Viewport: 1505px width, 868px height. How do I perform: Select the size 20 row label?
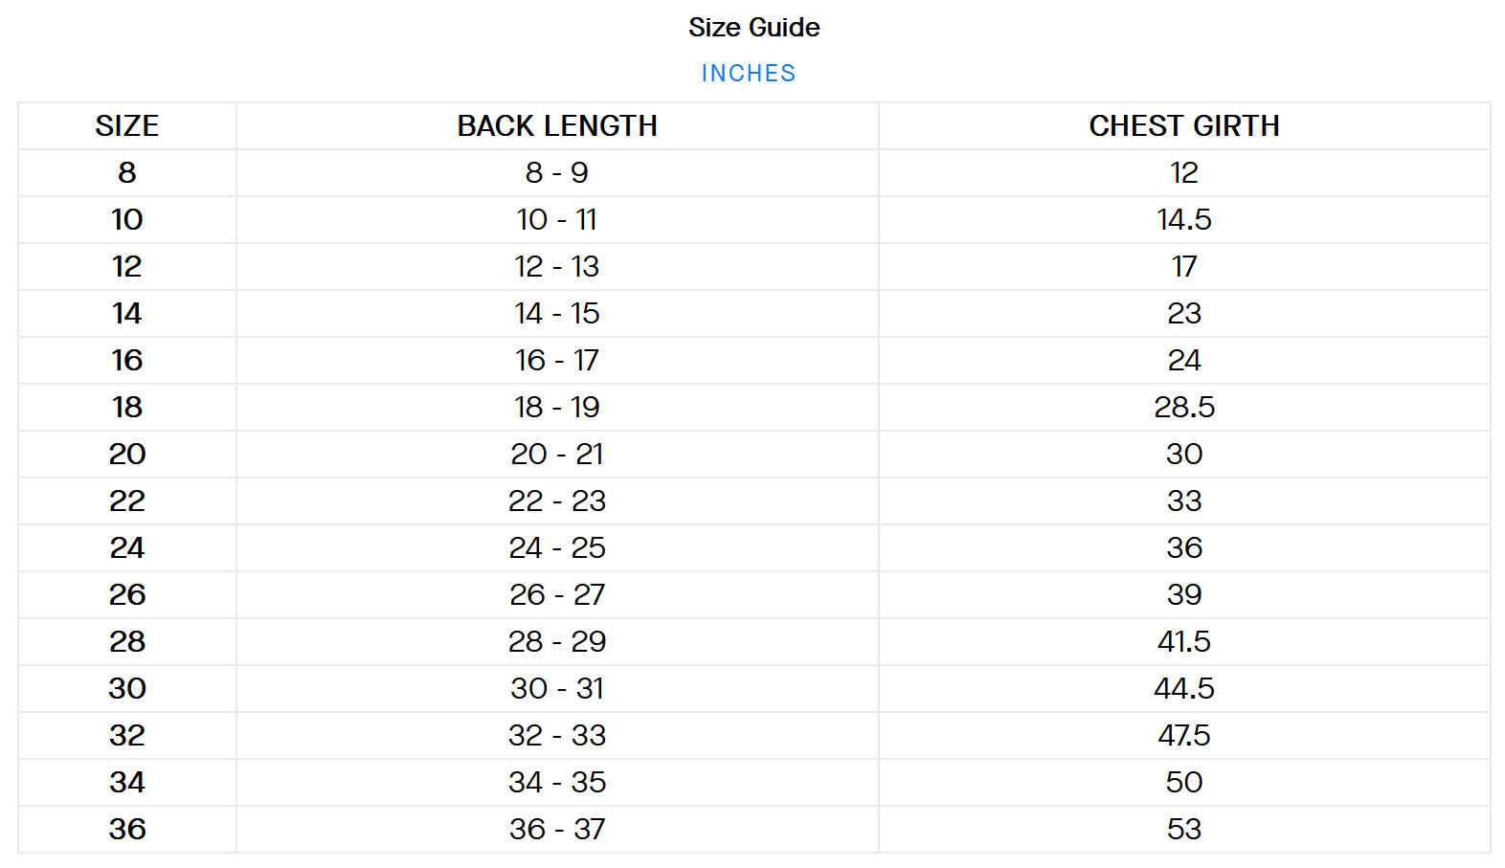(x=127, y=455)
